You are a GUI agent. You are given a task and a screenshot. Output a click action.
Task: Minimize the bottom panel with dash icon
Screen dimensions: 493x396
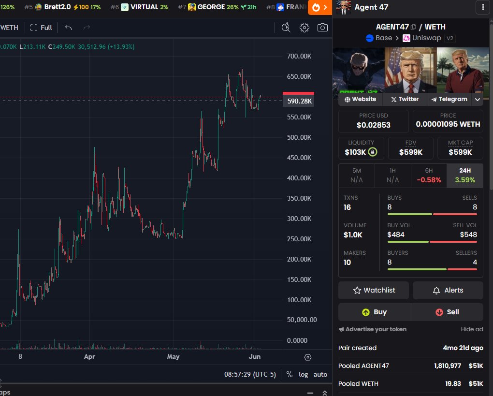tap(310, 393)
